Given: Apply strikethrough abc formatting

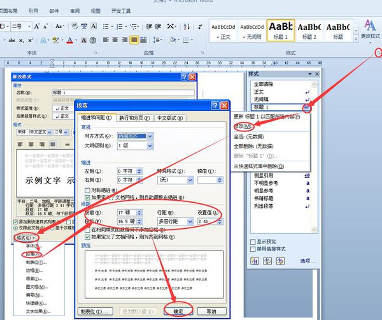Looking at the screenshot, I should tap(12, 41).
